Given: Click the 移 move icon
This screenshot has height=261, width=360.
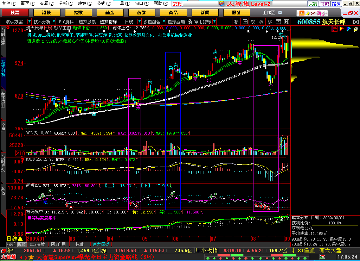Looking at the screenshot, I should pos(270,22).
